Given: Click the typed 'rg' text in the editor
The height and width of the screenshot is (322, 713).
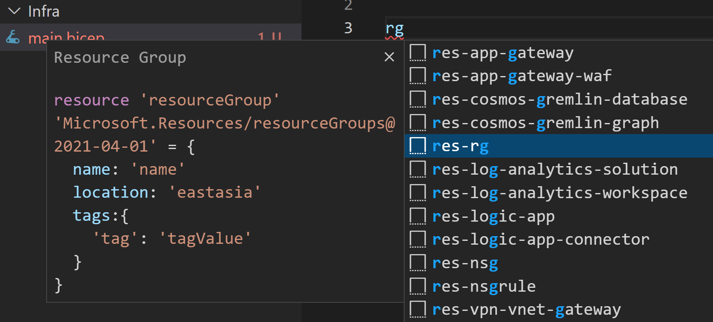Looking at the screenshot, I should [x=394, y=28].
